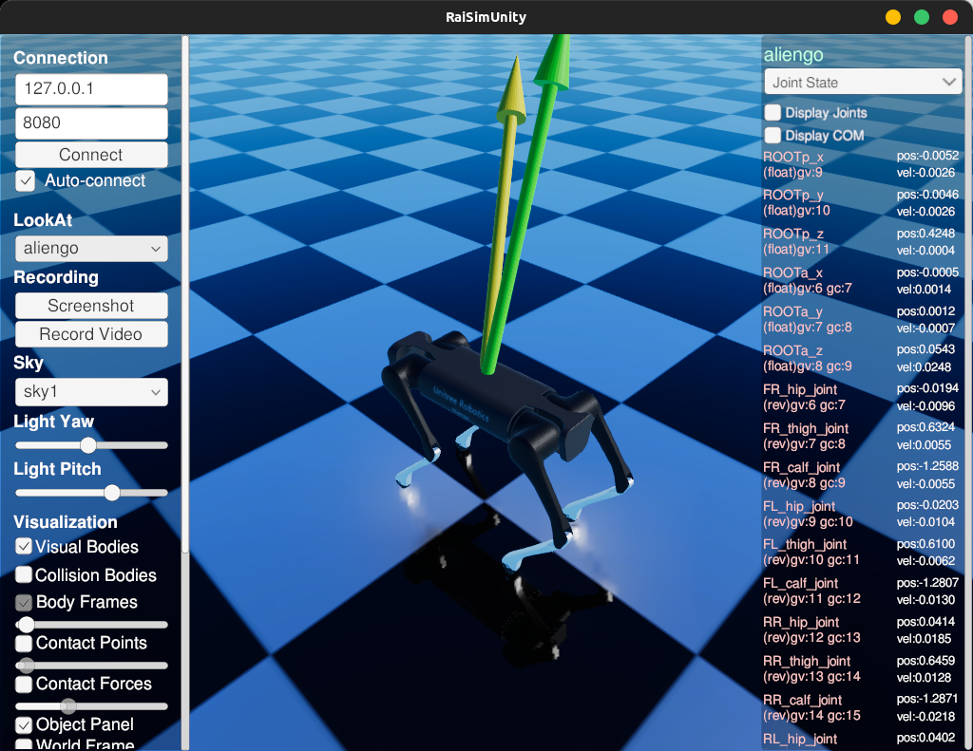Enable Contact Forces visualization
This screenshot has width=973, height=751.
23,684
